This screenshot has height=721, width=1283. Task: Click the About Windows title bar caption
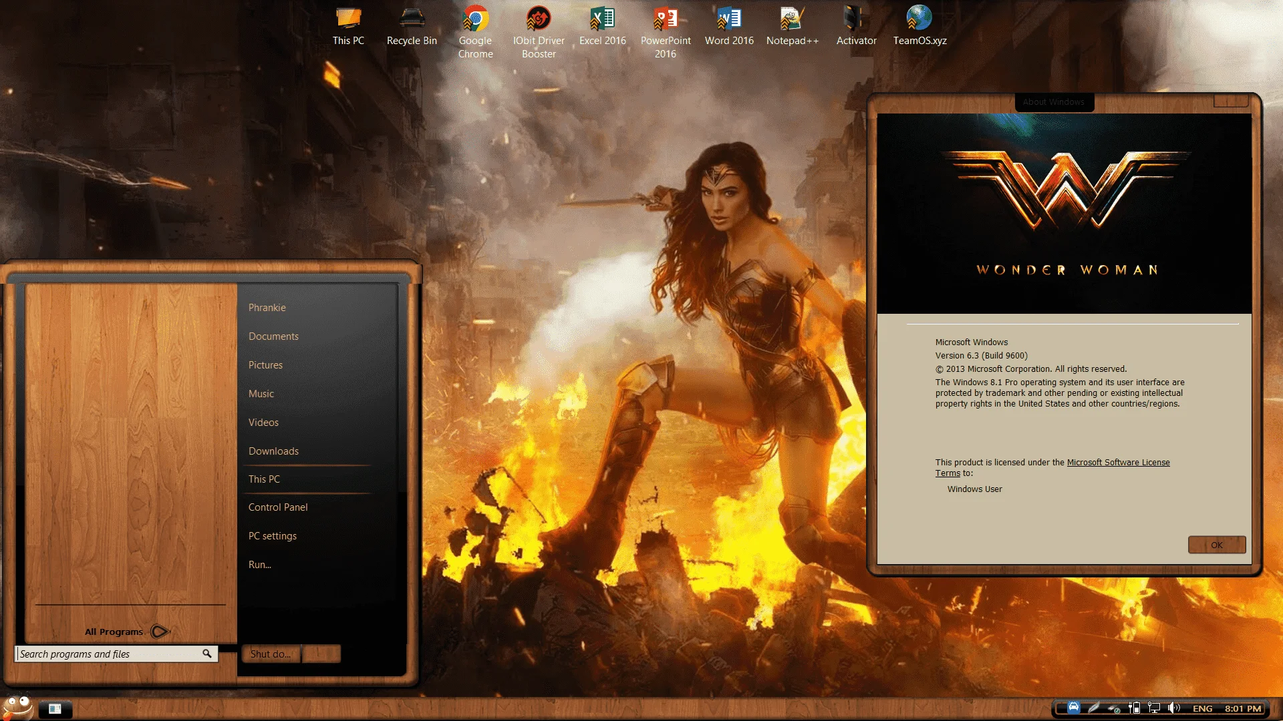(1054, 102)
